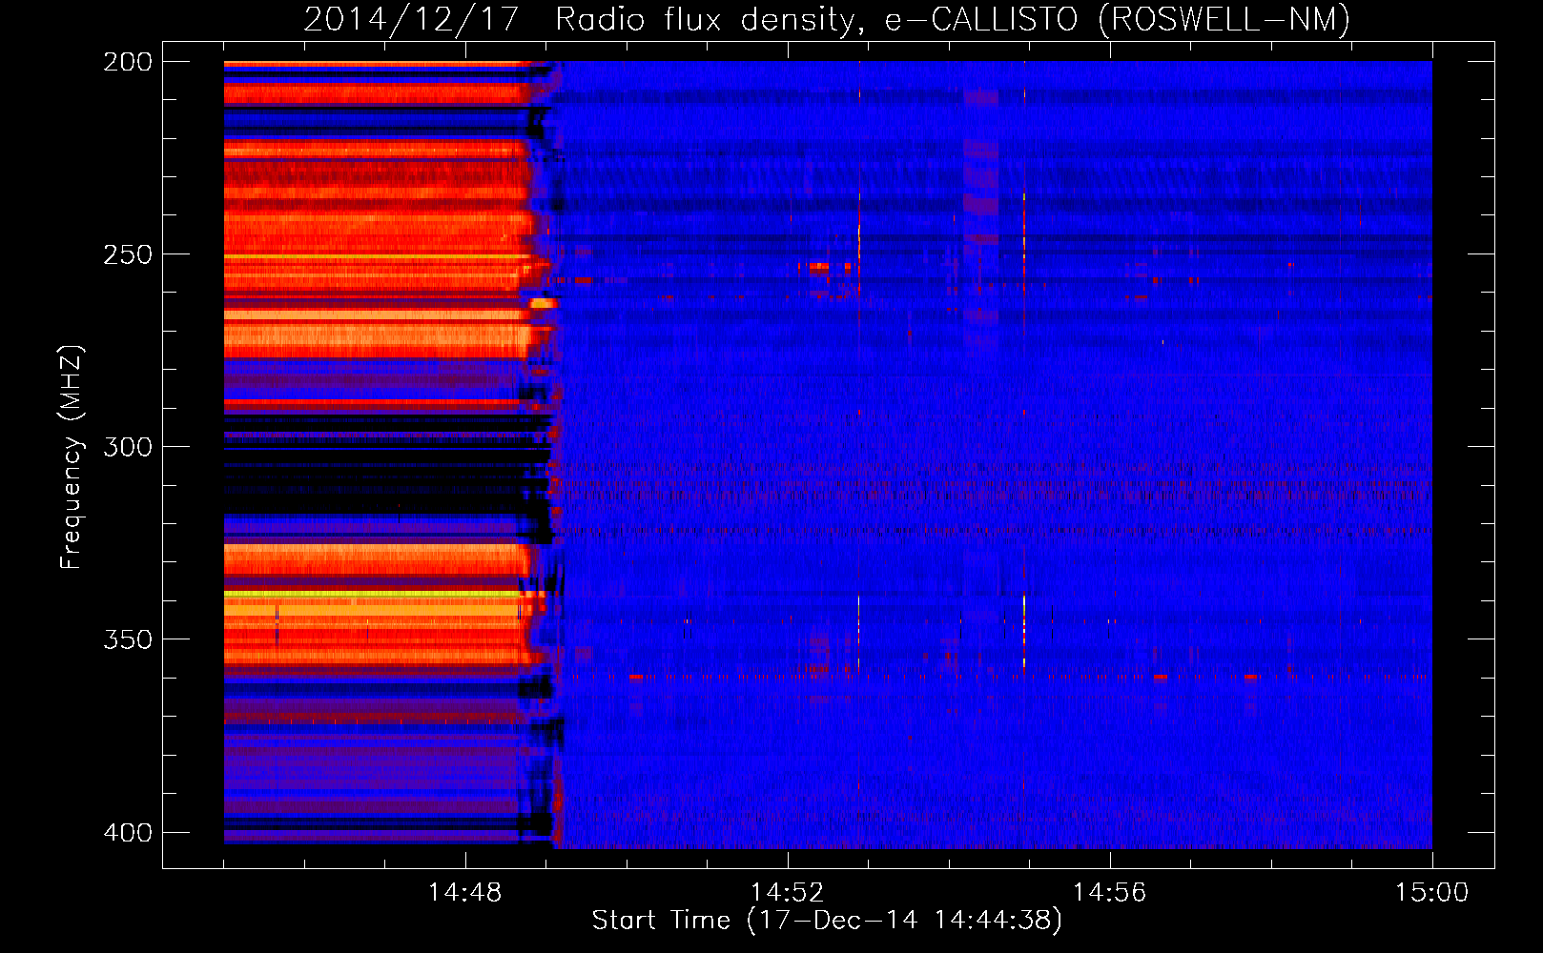Click the 14:48 time tick label
This screenshot has height=953, width=1543.
pos(464,893)
